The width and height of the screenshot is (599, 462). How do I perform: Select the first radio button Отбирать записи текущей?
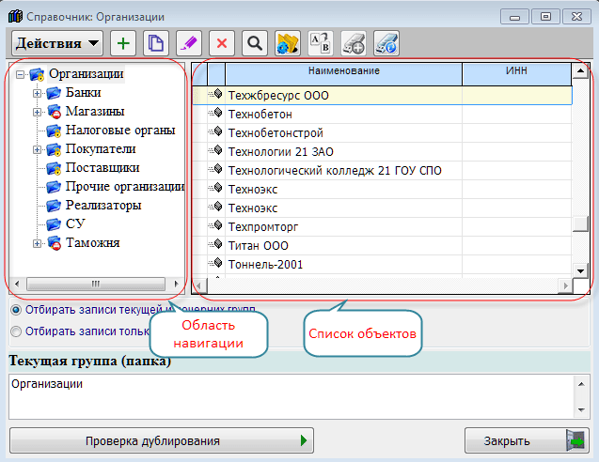click(x=16, y=310)
